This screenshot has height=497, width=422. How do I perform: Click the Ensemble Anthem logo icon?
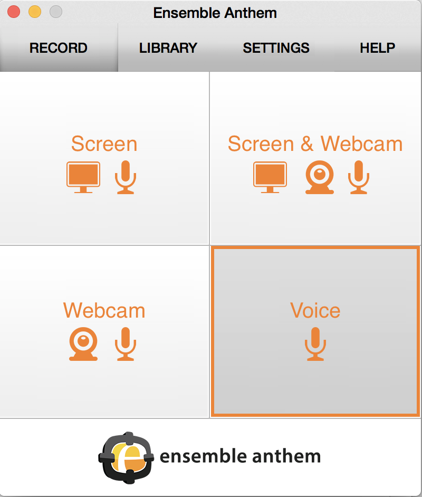tap(126, 457)
